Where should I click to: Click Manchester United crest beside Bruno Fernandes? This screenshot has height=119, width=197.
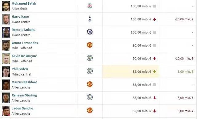[x=90, y=45]
